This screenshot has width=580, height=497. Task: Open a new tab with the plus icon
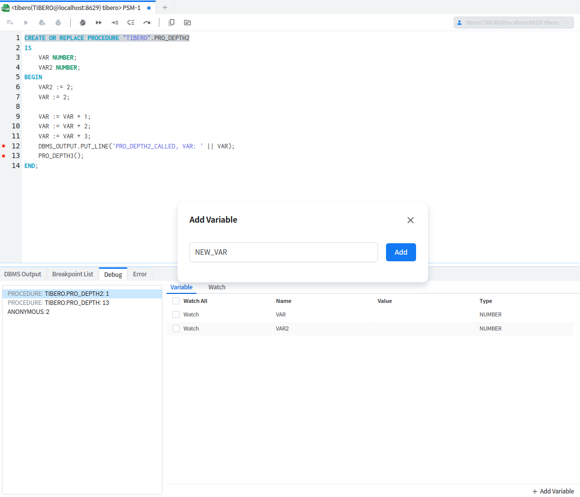tap(165, 8)
